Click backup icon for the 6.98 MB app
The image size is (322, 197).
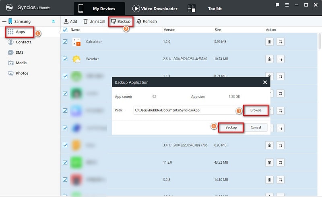pyautogui.click(x=280, y=145)
